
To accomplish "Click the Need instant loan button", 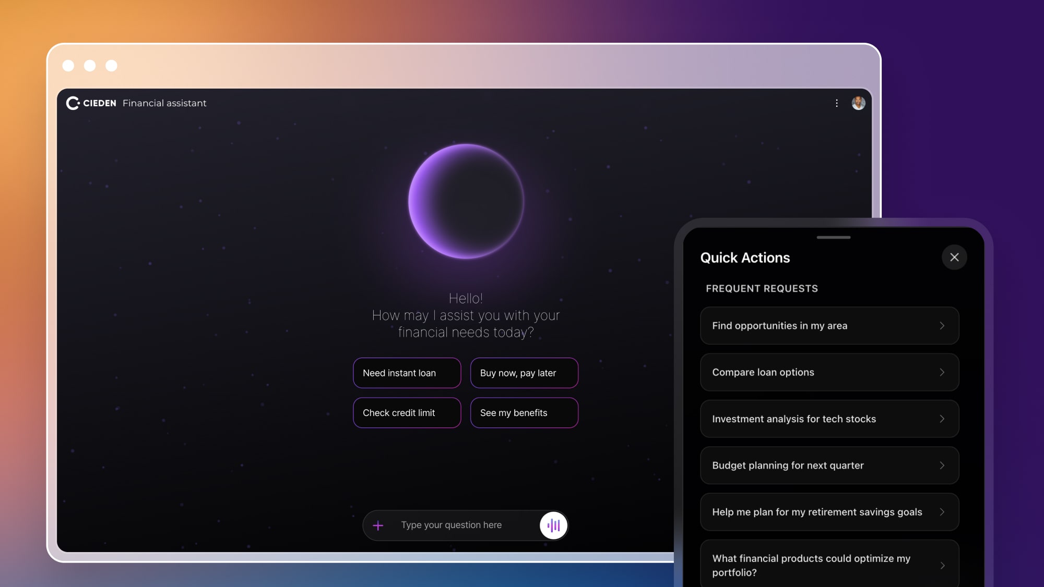I will pos(407,373).
